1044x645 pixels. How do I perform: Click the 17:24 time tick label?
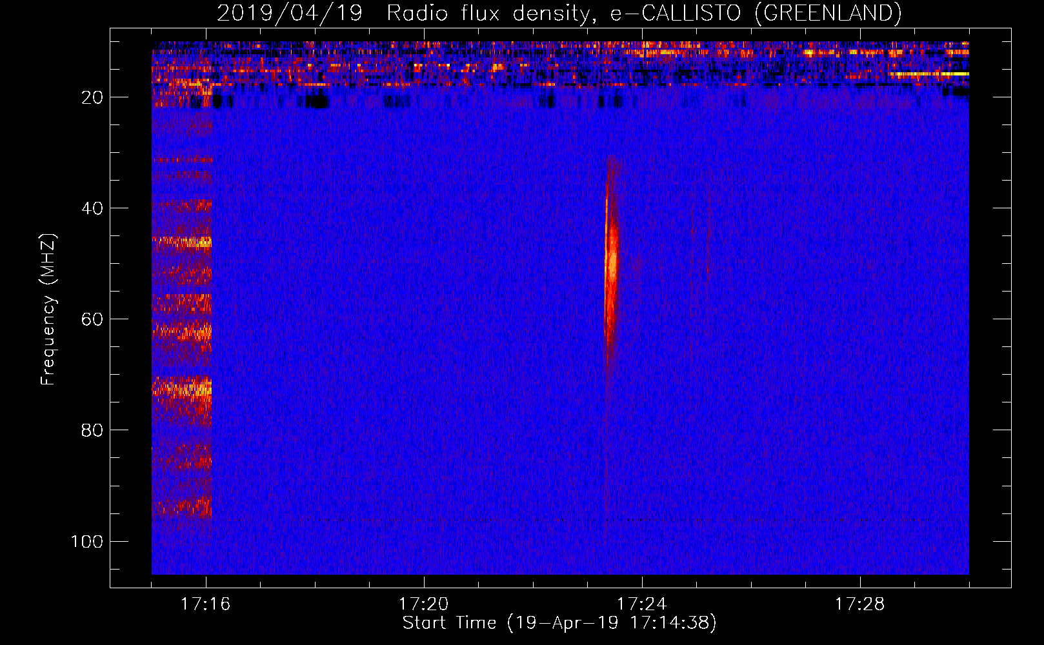click(641, 604)
